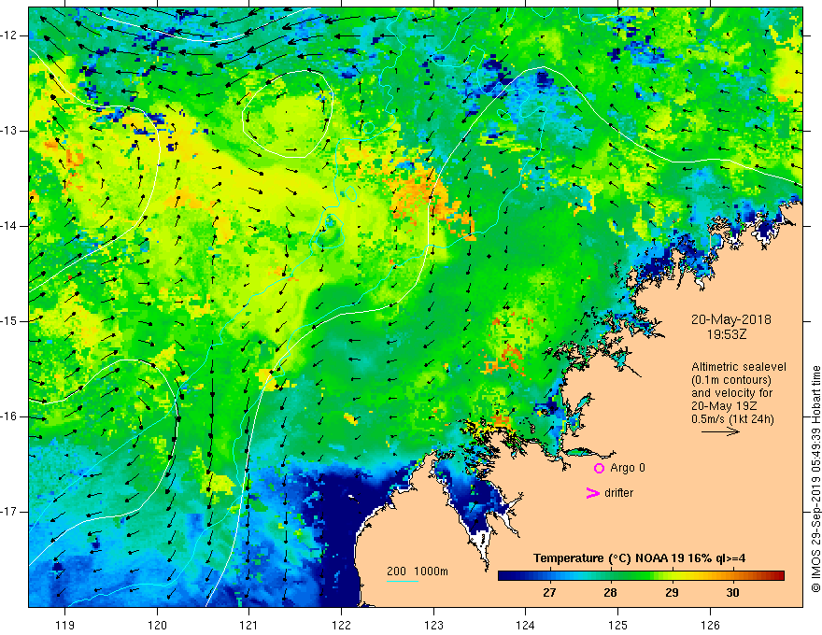The height and width of the screenshot is (635, 822).
Task: Click longitude axis label 122
Action: (341, 625)
